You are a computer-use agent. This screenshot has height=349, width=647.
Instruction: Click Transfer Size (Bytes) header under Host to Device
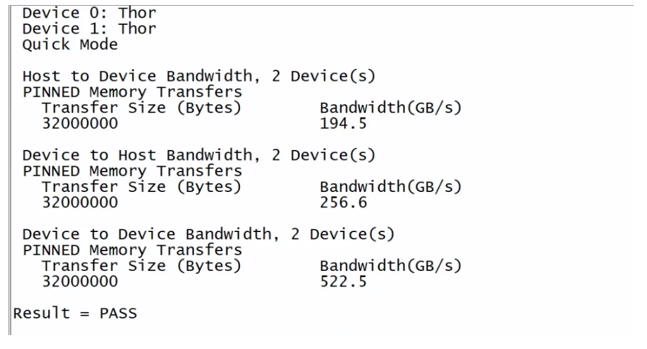pos(142,108)
